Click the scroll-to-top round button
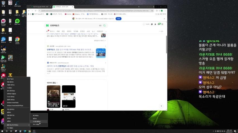The image size is (238, 133). (x=161, y=106)
